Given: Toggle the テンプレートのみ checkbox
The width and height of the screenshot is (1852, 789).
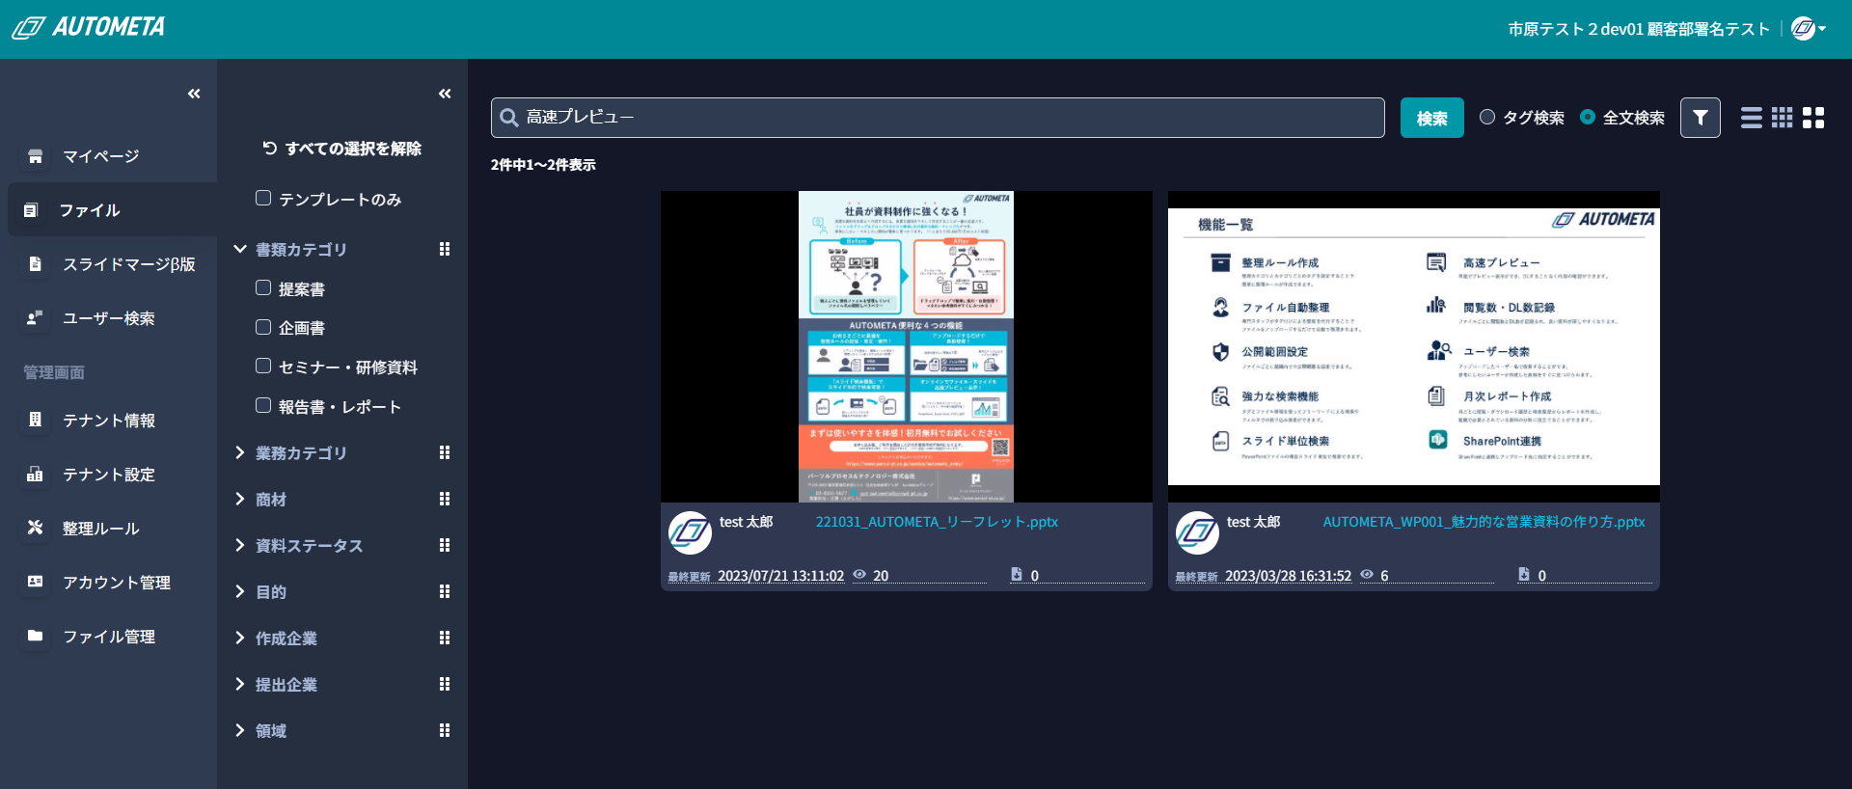Looking at the screenshot, I should [263, 198].
